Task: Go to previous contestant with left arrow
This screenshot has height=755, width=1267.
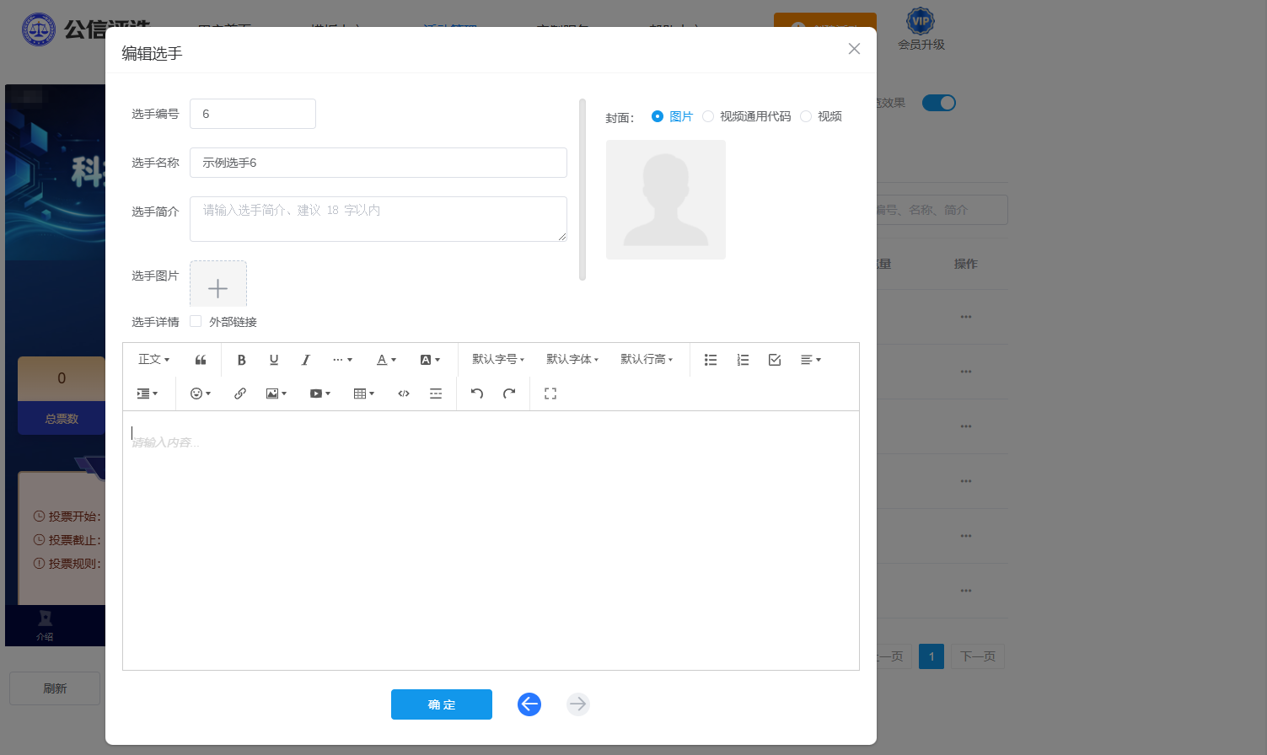Action: click(529, 704)
